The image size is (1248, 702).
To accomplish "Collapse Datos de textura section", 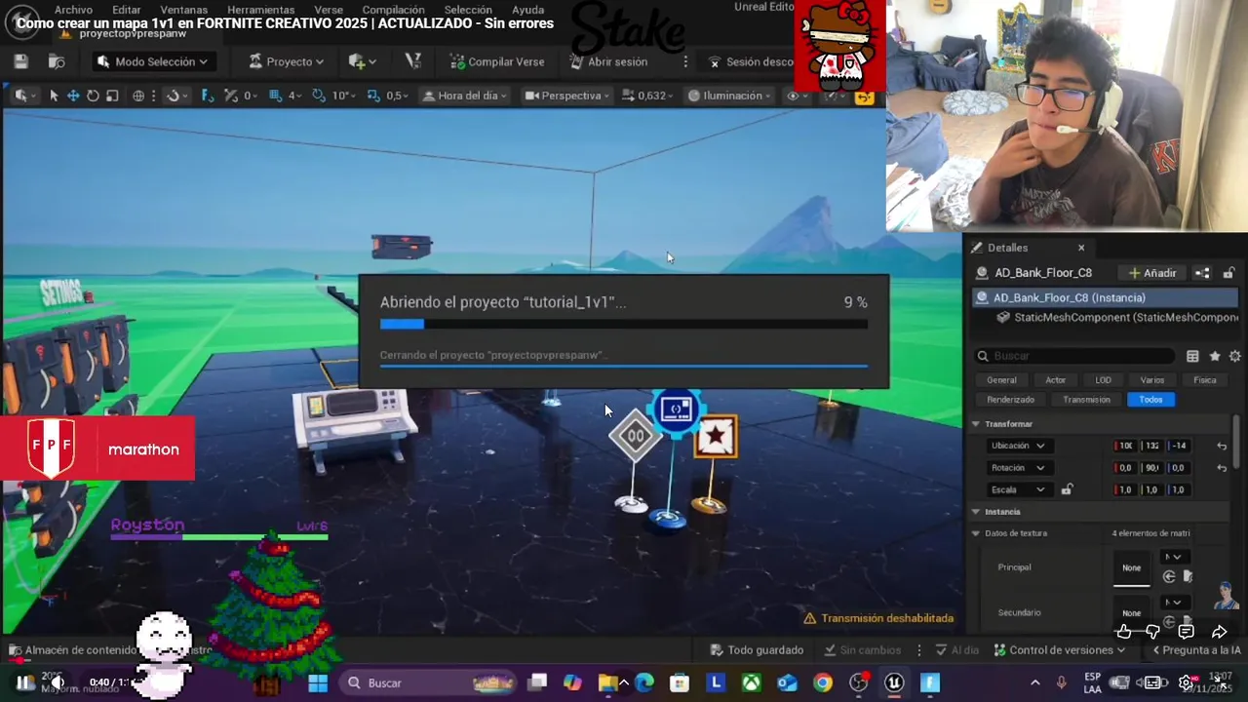I will tap(975, 533).
